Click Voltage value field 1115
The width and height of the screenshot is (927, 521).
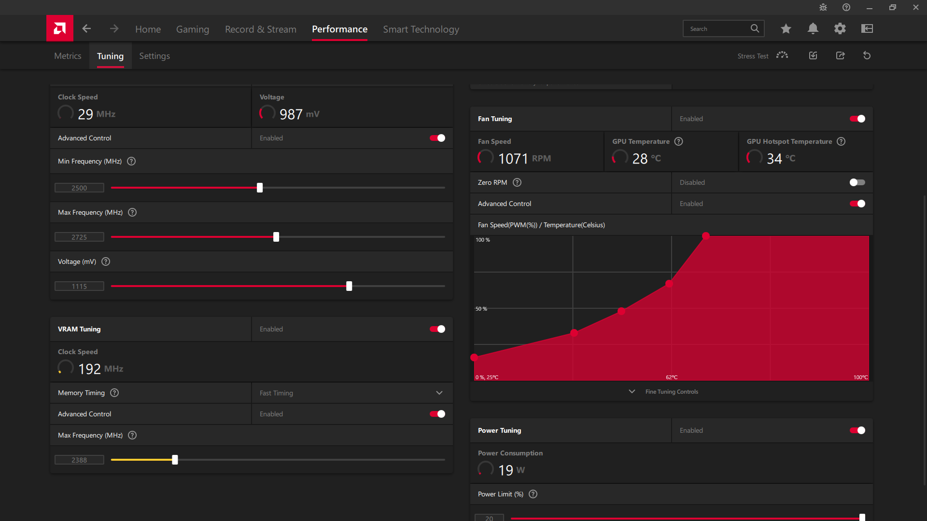[x=79, y=286]
